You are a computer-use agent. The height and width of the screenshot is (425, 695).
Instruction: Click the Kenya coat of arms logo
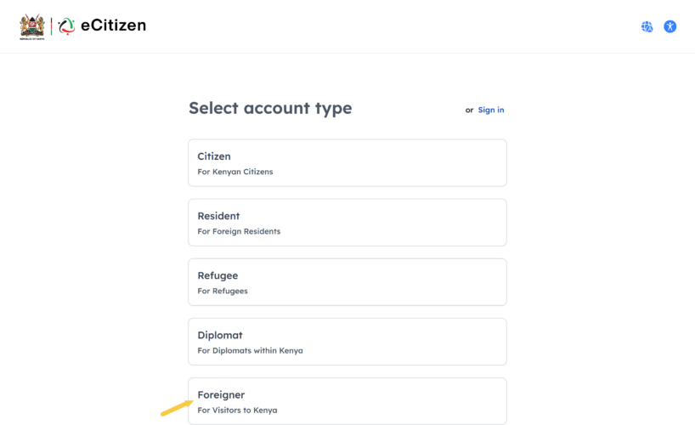(x=32, y=26)
